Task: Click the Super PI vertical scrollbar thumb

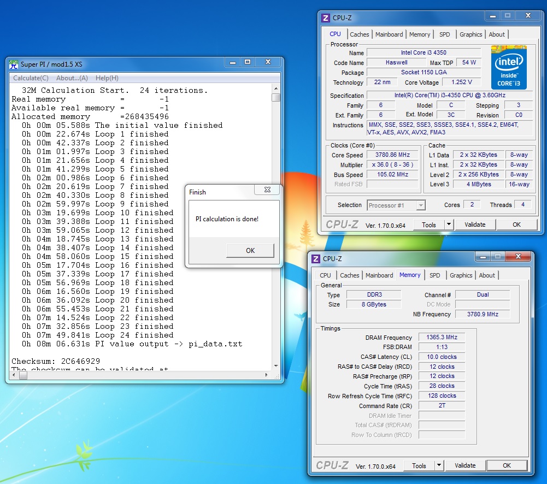Action: point(276,97)
